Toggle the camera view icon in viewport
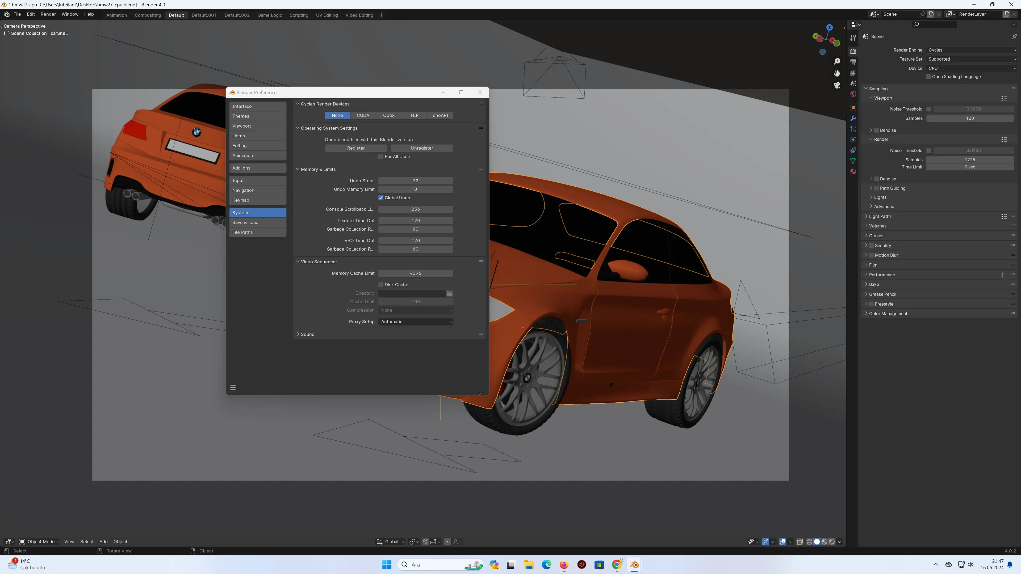Viewport: 1021px width, 574px height. [x=837, y=85]
